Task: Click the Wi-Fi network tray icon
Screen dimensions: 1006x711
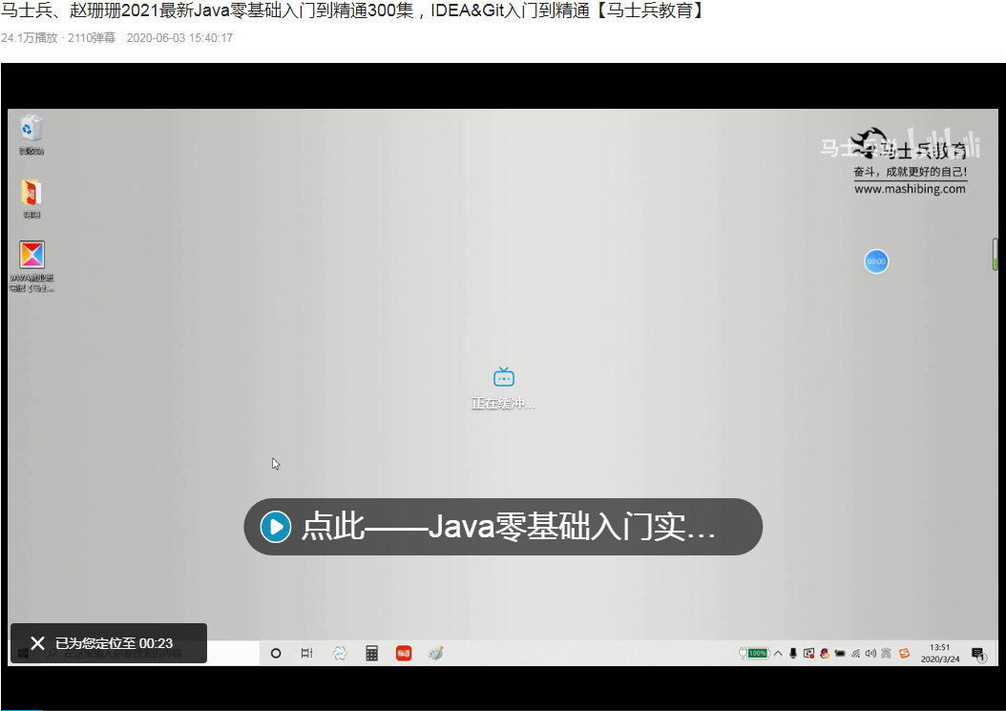Action: point(856,653)
